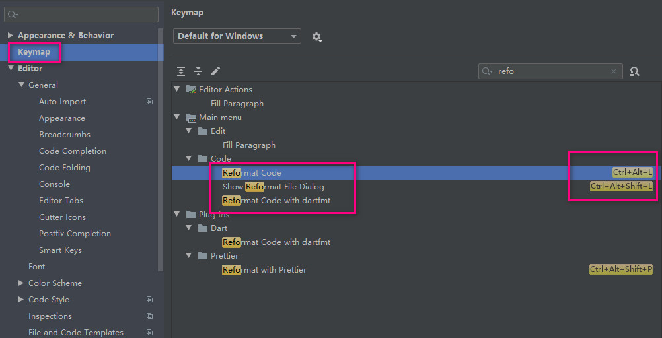Open the Inspections settings page
The width and height of the screenshot is (662, 338).
click(50, 316)
